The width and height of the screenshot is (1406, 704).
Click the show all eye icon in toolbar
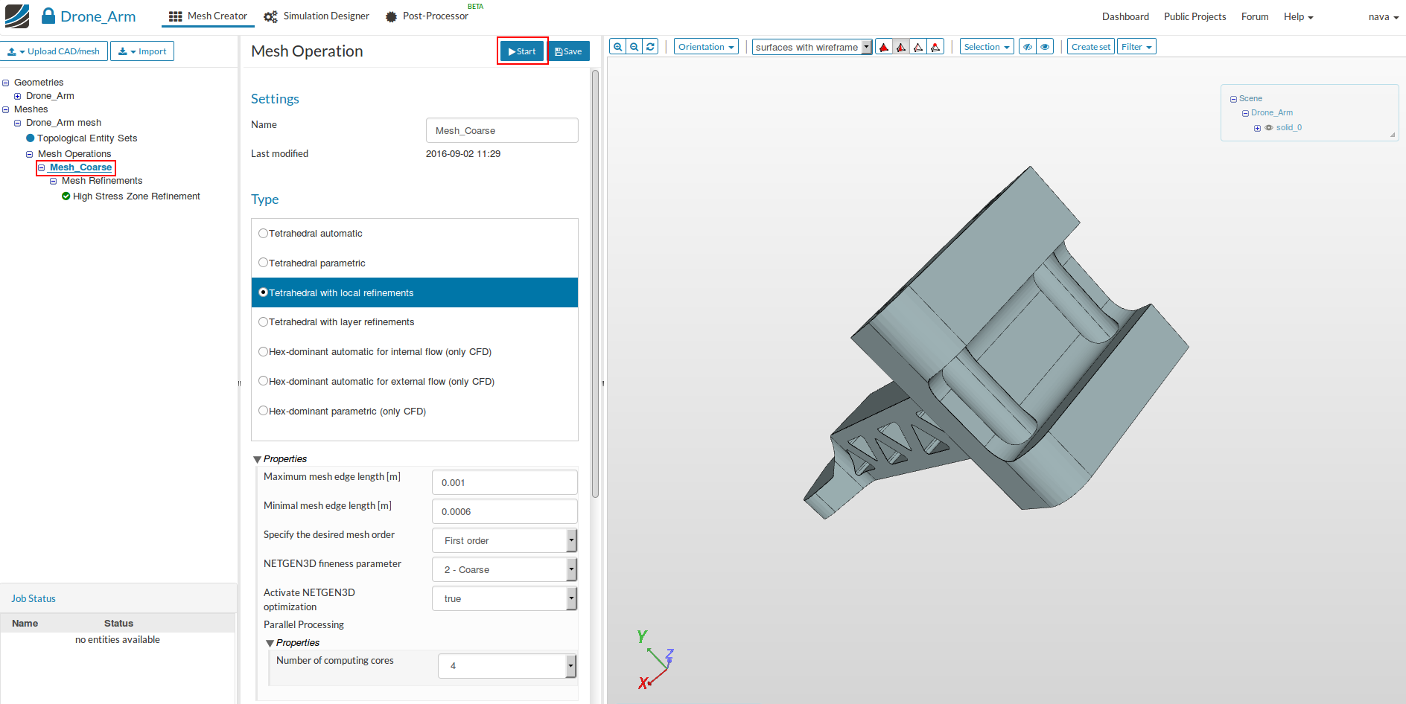point(1045,47)
